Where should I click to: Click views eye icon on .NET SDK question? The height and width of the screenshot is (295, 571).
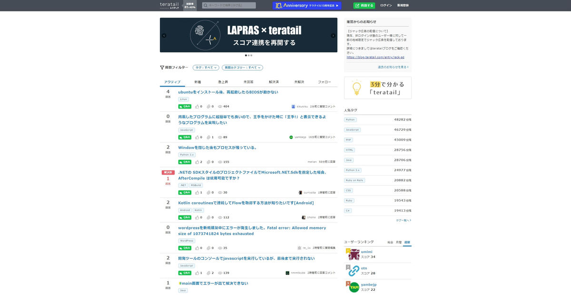tap(220, 193)
